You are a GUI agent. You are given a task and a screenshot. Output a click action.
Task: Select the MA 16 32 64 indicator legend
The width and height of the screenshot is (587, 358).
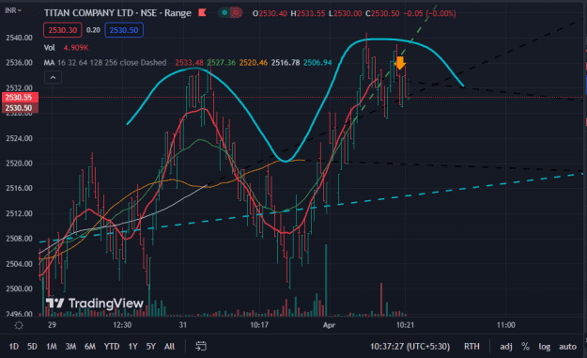(x=105, y=63)
